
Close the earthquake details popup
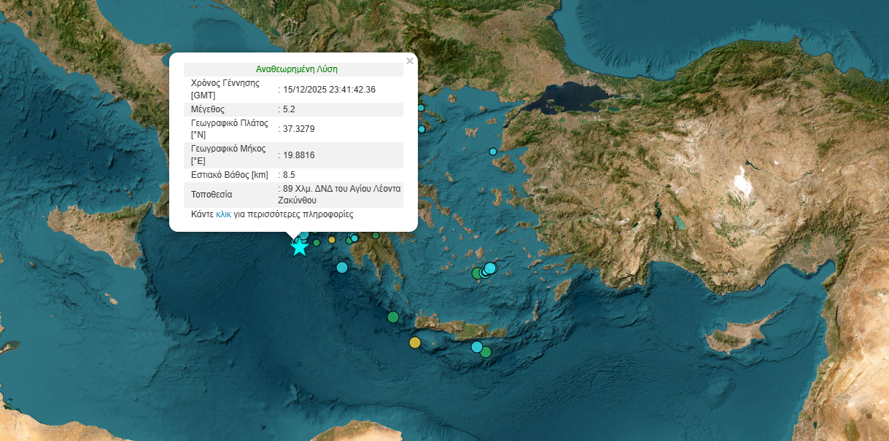[409, 61]
